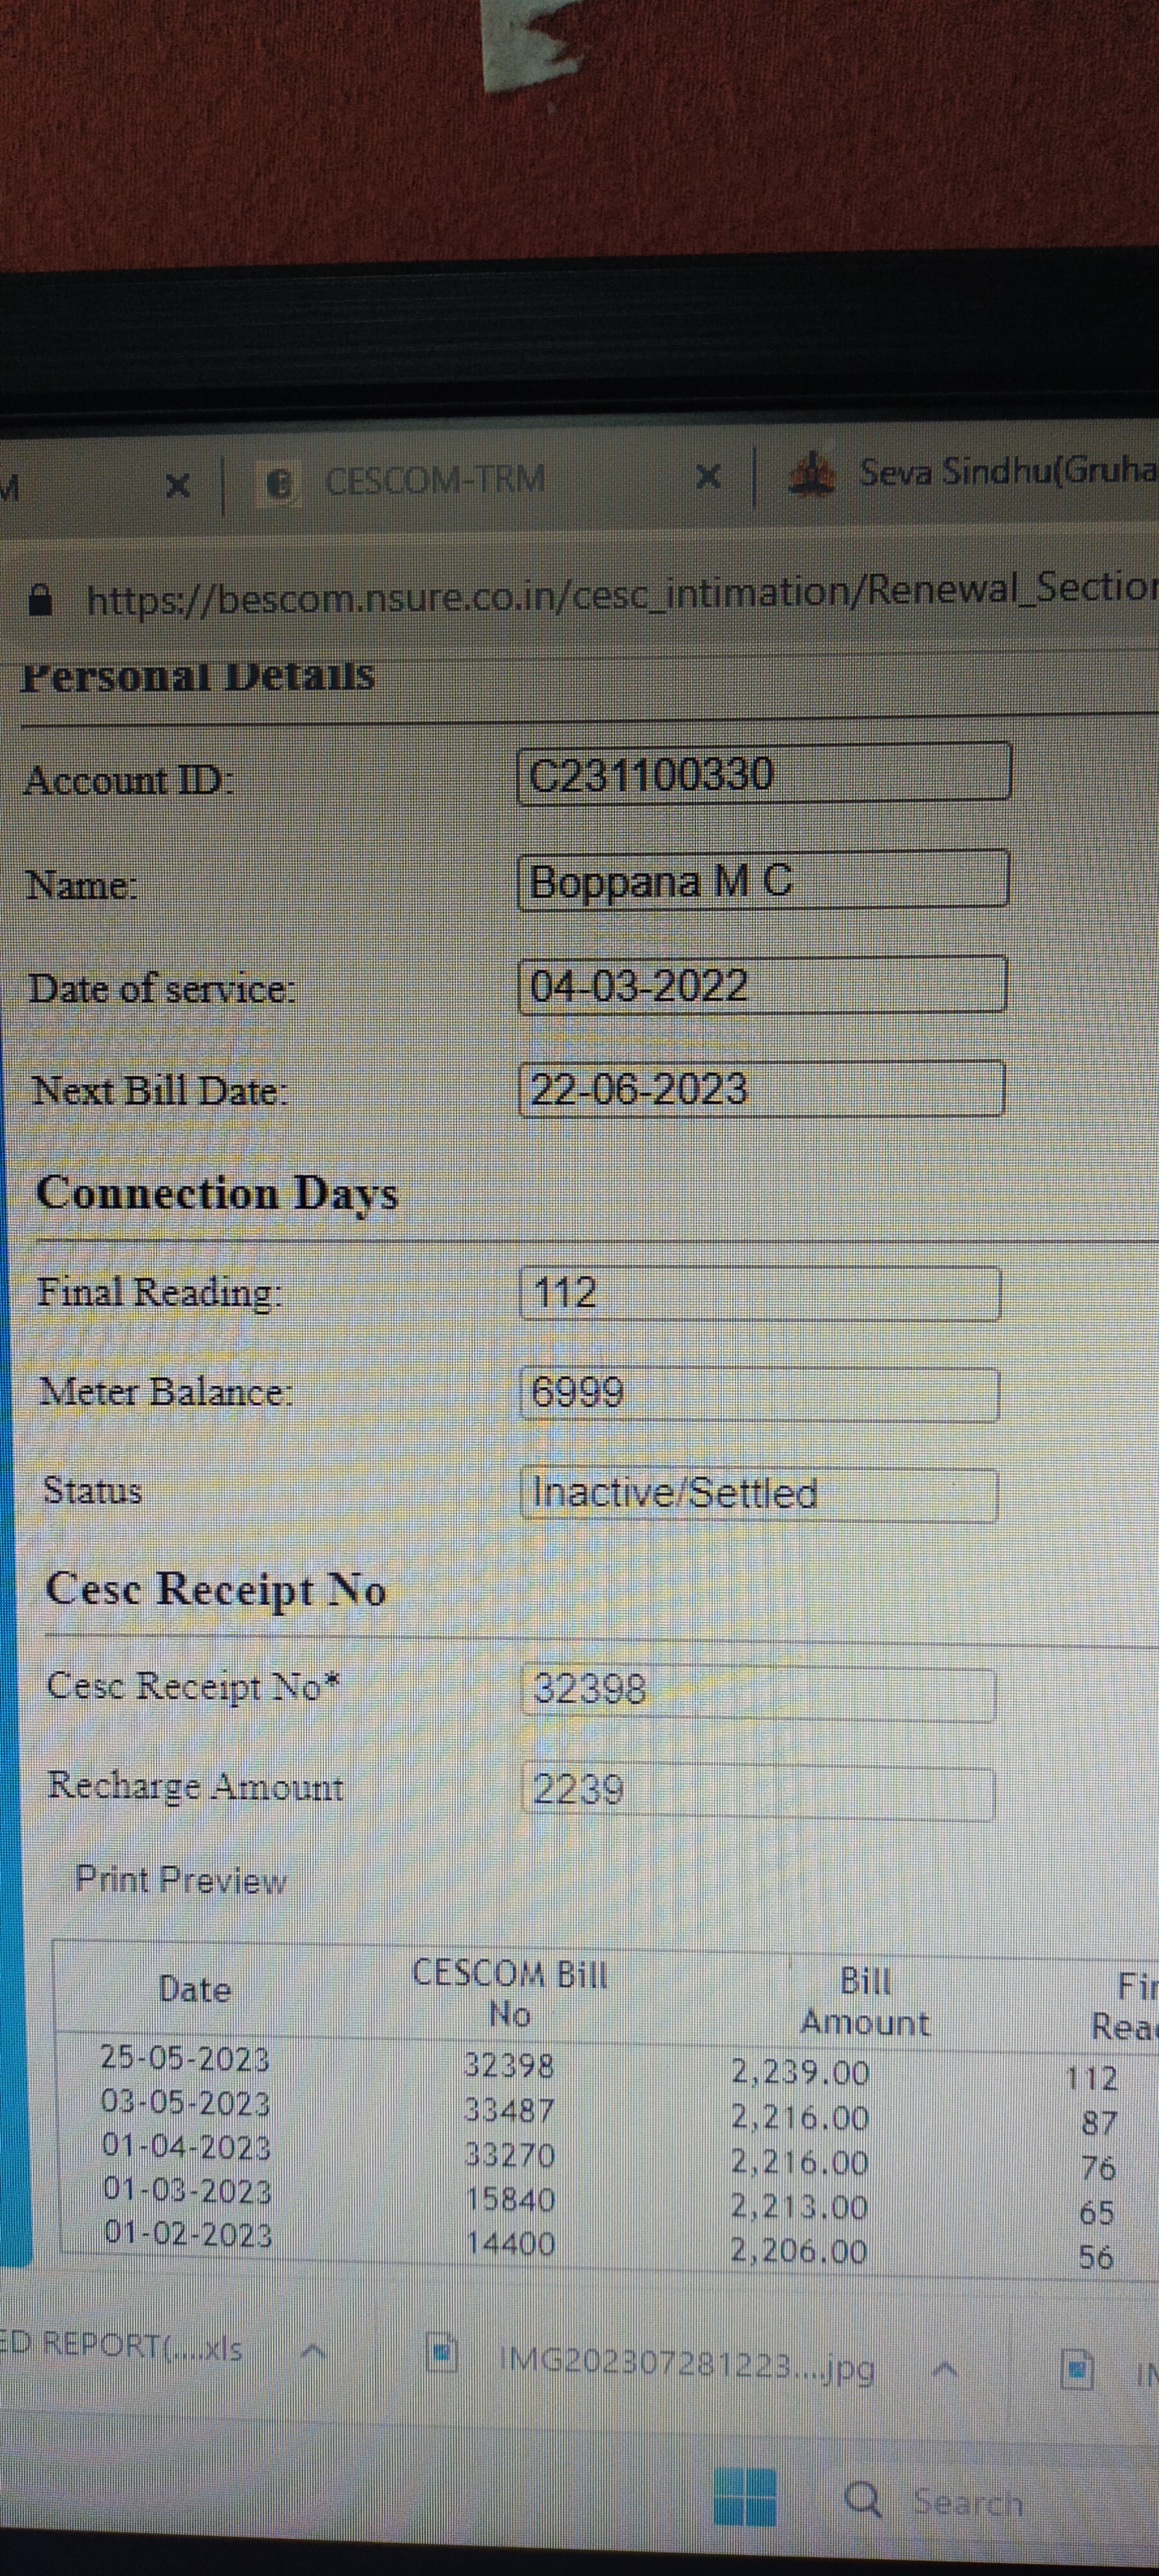Click bill amount 2,239.00
Viewport: 1159px width, 2576px height.
[799, 2072]
